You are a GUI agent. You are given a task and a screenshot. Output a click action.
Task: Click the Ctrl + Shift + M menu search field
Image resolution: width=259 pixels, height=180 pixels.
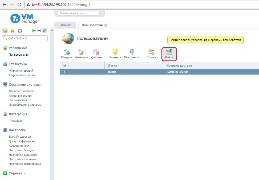point(25,38)
